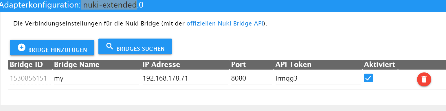Screen dimensions: 446x111
Task: Delete the bridge using red trash icon
Action: pos(424,79)
